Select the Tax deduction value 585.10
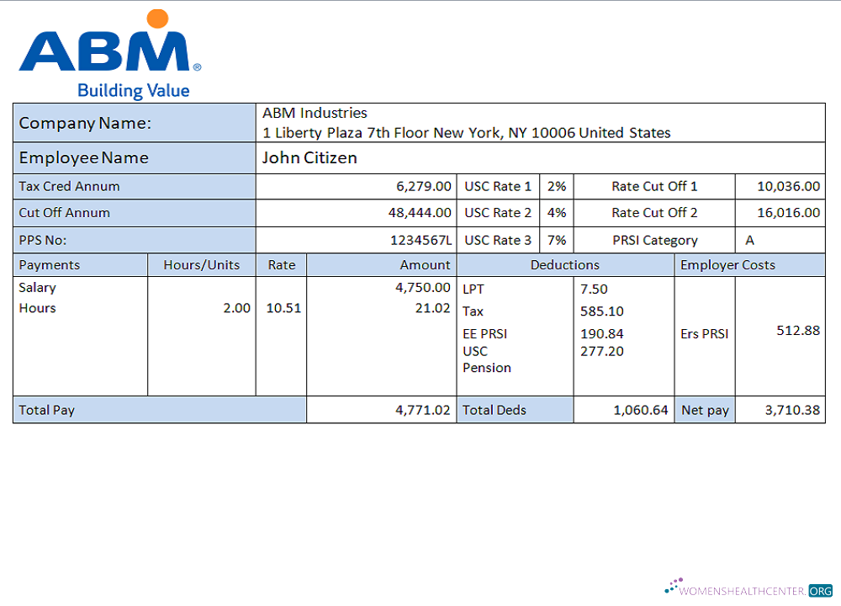The width and height of the screenshot is (841, 606). point(602,311)
